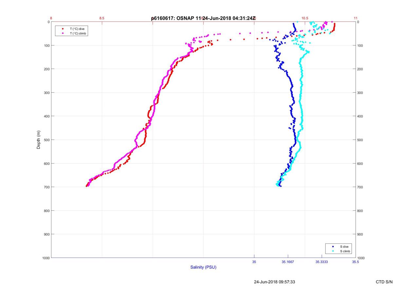Click the '24-Jun-2018 09:57:33' timestamp

(x=274, y=282)
